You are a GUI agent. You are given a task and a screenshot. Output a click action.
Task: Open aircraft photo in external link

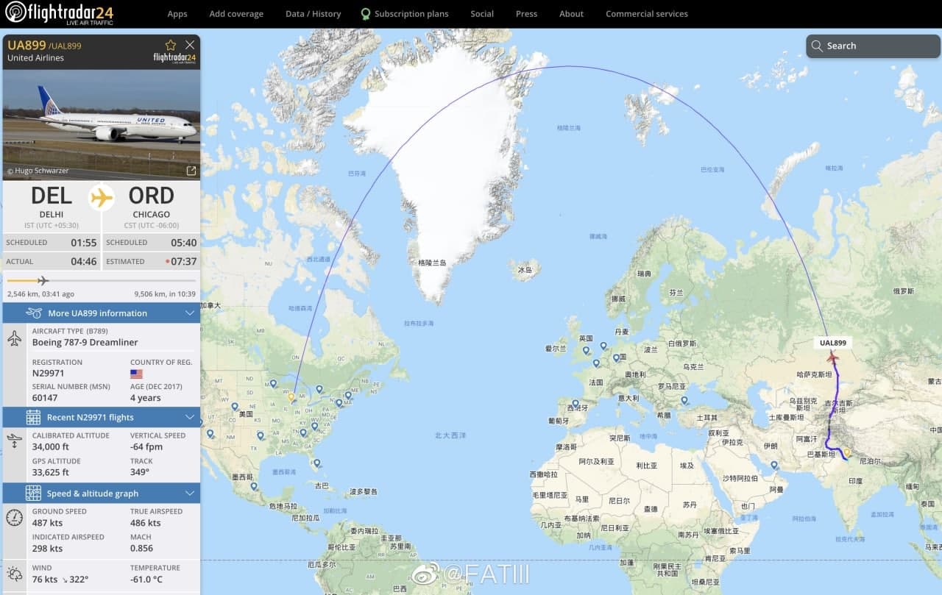click(191, 171)
